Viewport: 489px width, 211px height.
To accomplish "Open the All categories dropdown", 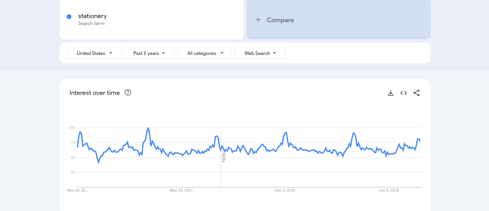I will coord(205,53).
